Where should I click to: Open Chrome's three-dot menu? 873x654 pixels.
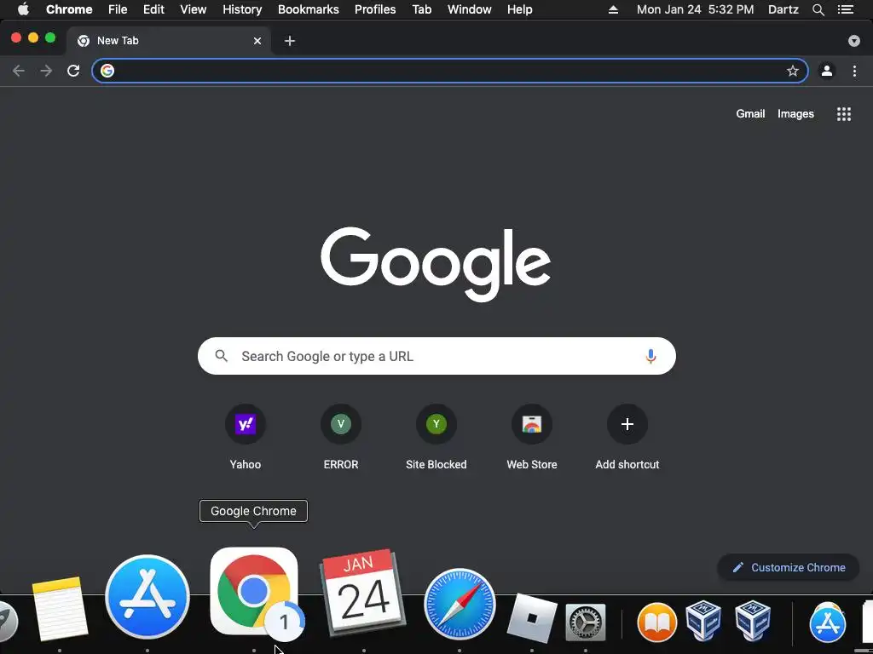tap(854, 71)
